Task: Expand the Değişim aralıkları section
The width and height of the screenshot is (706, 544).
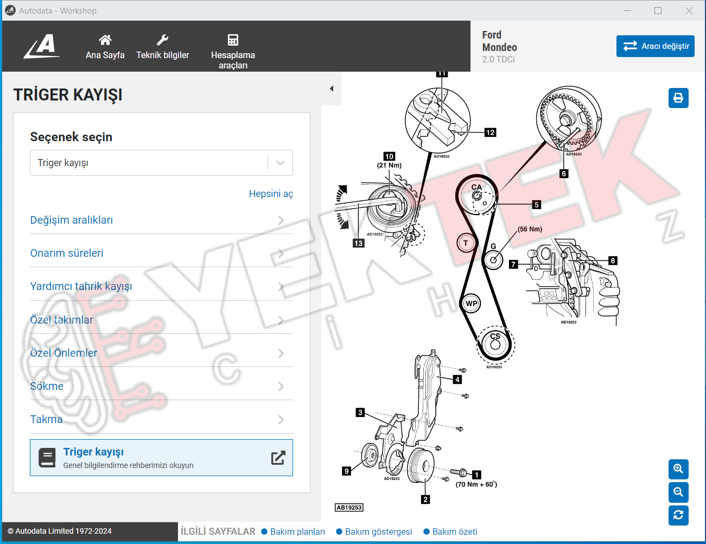Action: click(161, 220)
